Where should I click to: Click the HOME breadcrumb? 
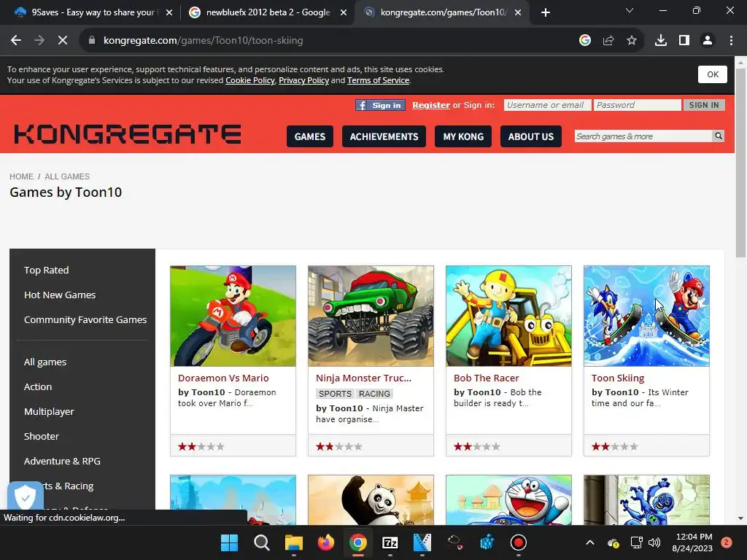(x=21, y=176)
